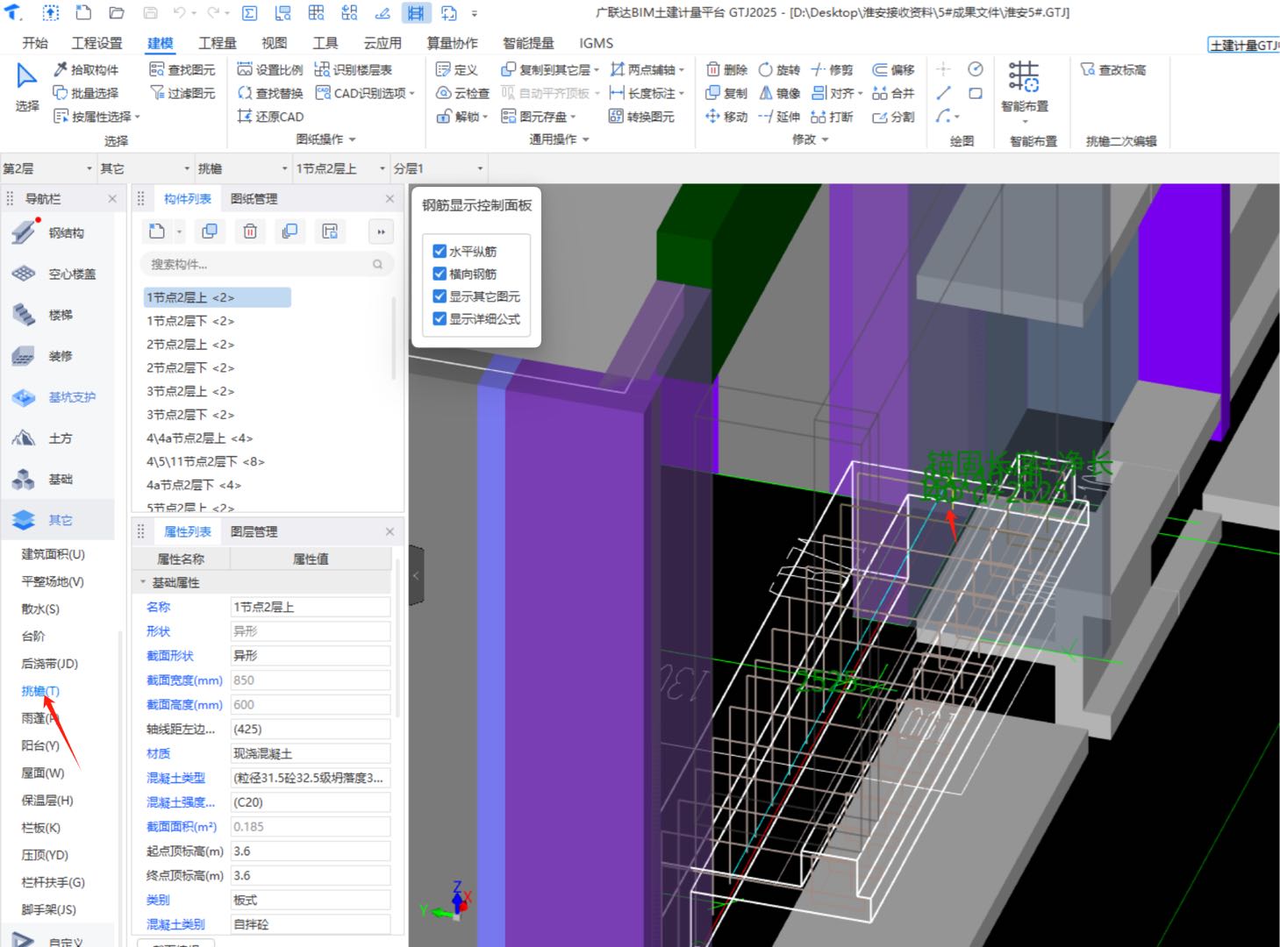
Task: Toggle 水平纵筋 checkbox
Action: pos(440,251)
